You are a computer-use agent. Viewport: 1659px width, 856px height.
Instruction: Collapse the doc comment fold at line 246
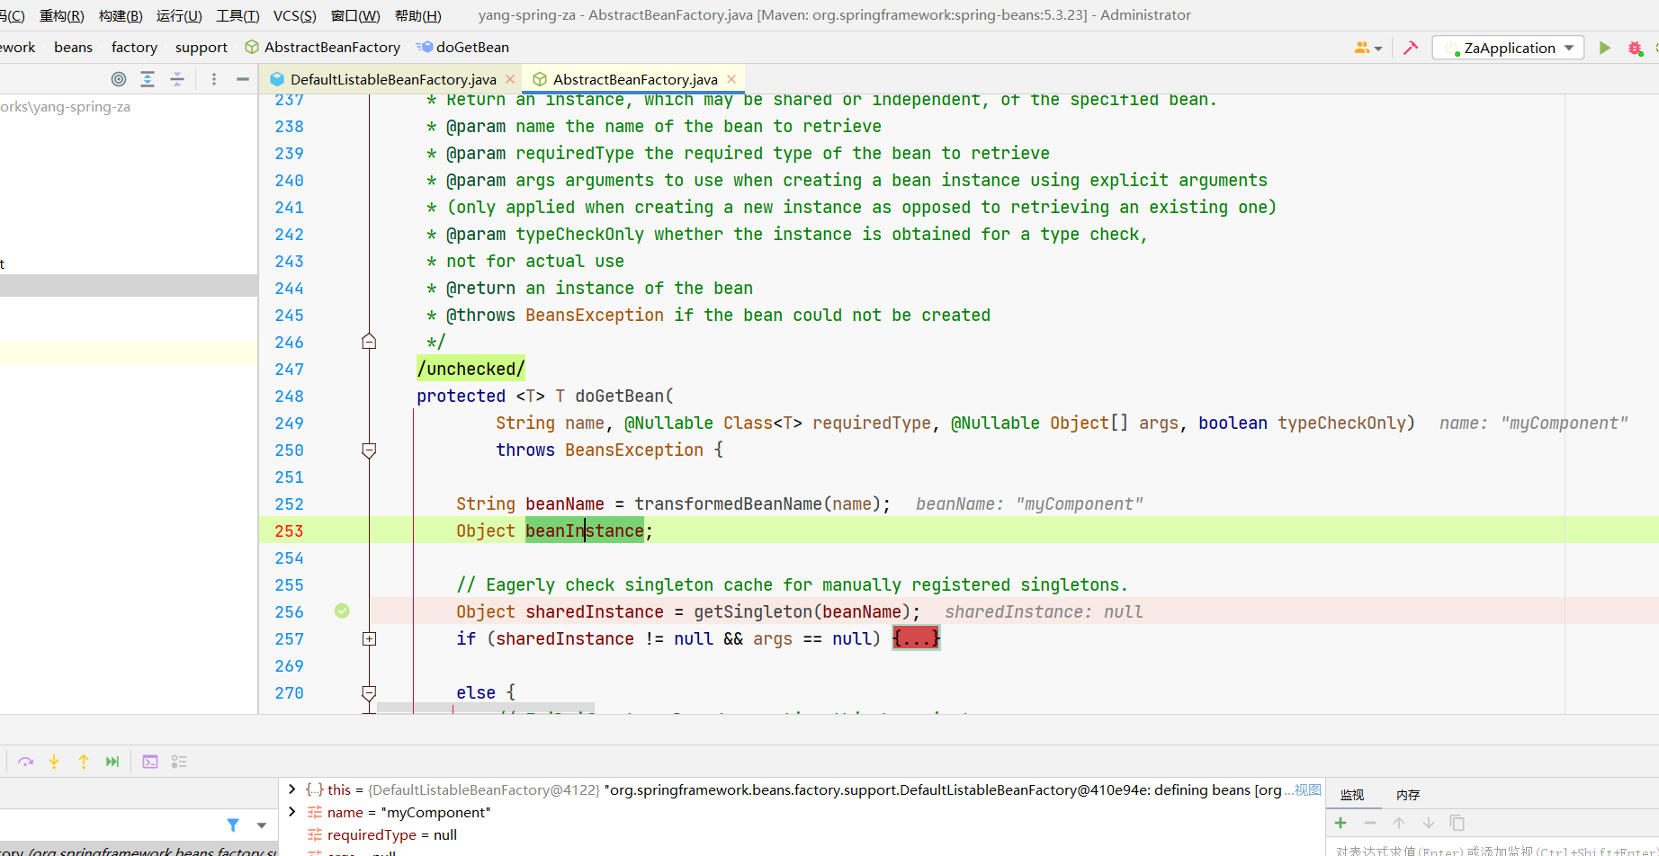coord(369,342)
